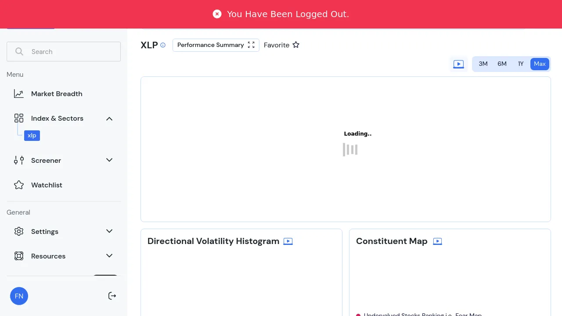Click the FN user avatar
The height and width of the screenshot is (316, 562).
coord(19,296)
